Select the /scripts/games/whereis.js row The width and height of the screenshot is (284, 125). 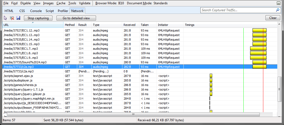140,85
